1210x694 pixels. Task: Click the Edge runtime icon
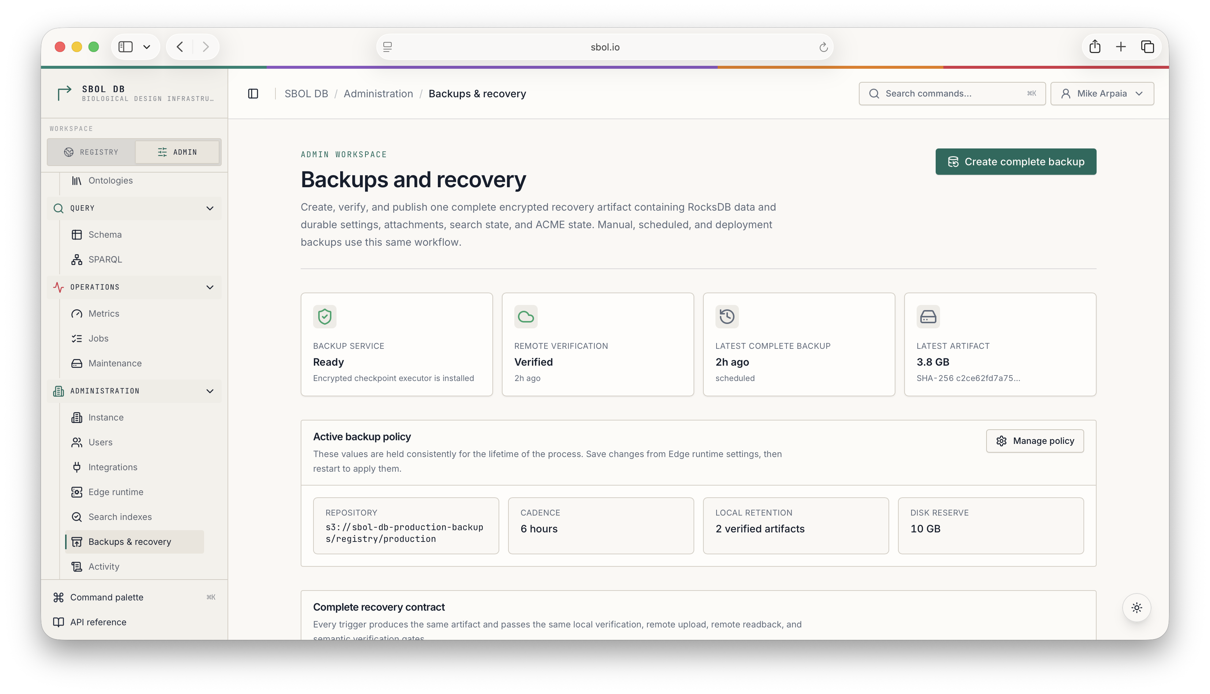[77, 492]
